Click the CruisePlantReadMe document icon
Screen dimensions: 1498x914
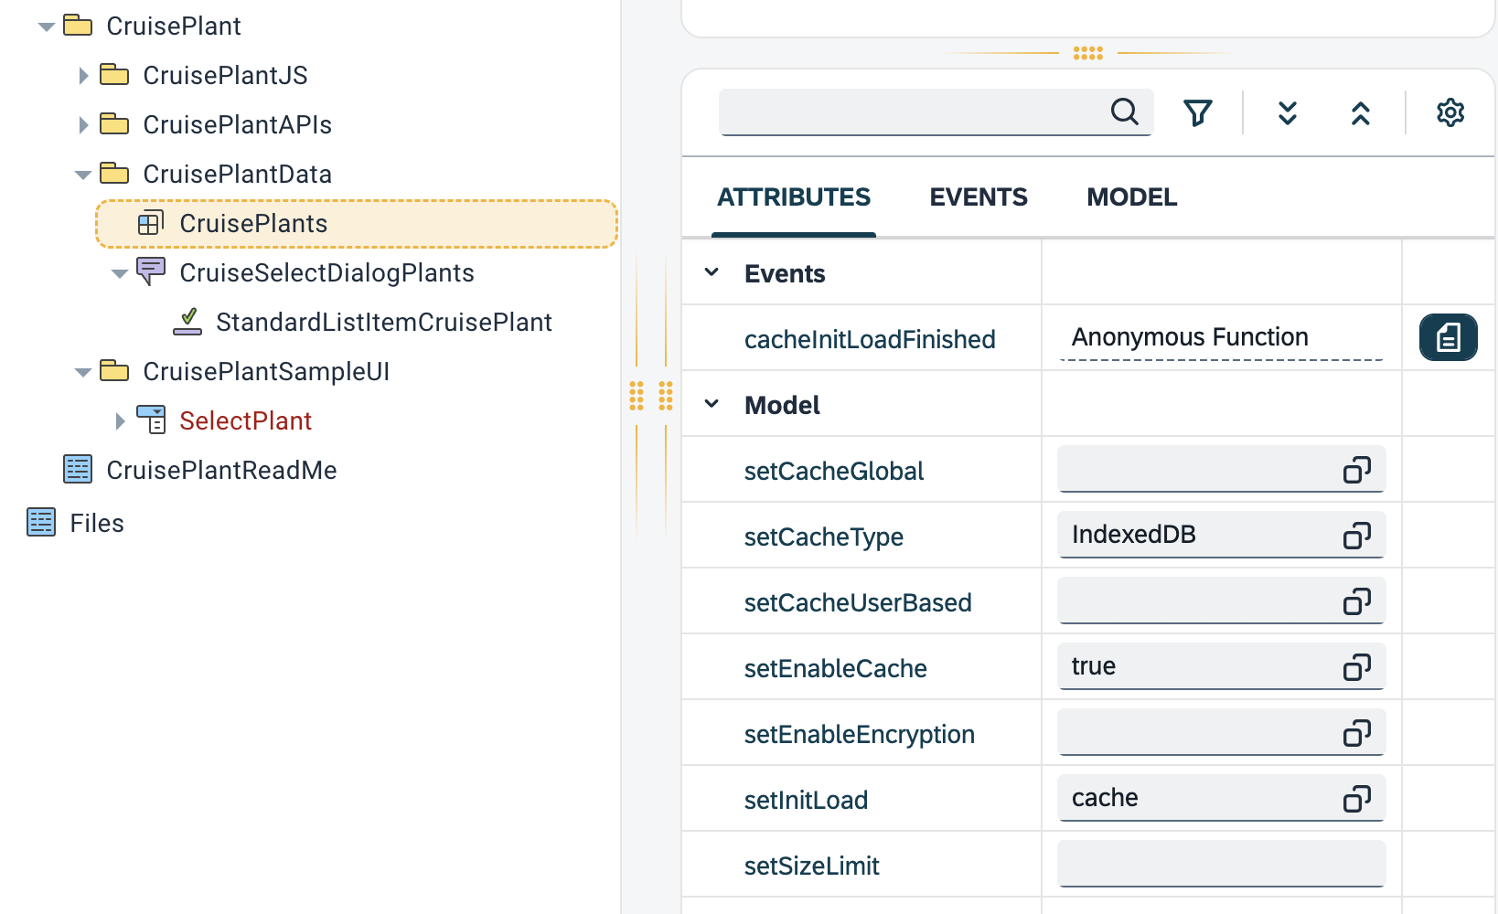(78, 469)
